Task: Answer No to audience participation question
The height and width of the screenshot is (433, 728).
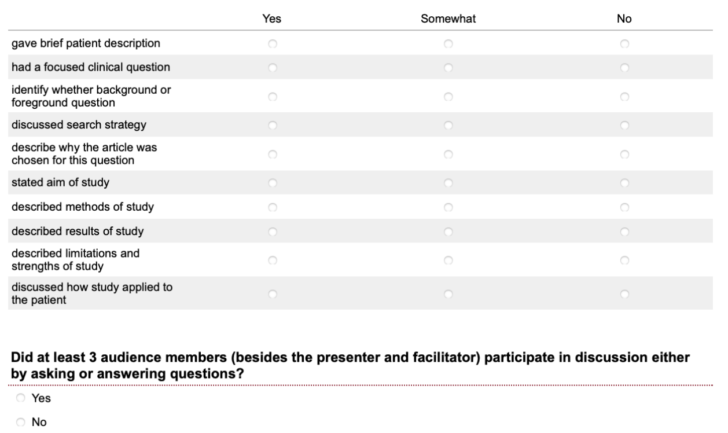Action: 21,422
